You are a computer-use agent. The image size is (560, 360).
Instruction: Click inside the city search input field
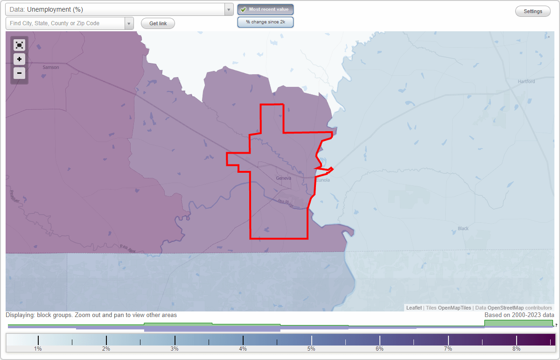[65, 23]
